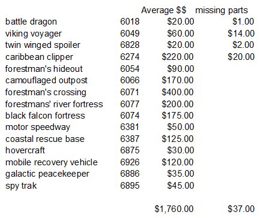This screenshot has height=218, width=266.
Task: Click the $220.00 caribbean clipper price
Action: (x=177, y=57)
